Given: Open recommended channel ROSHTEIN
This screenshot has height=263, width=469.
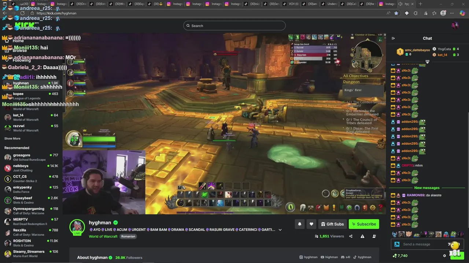Looking at the screenshot, I should pyautogui.click(x=31, y=243).
